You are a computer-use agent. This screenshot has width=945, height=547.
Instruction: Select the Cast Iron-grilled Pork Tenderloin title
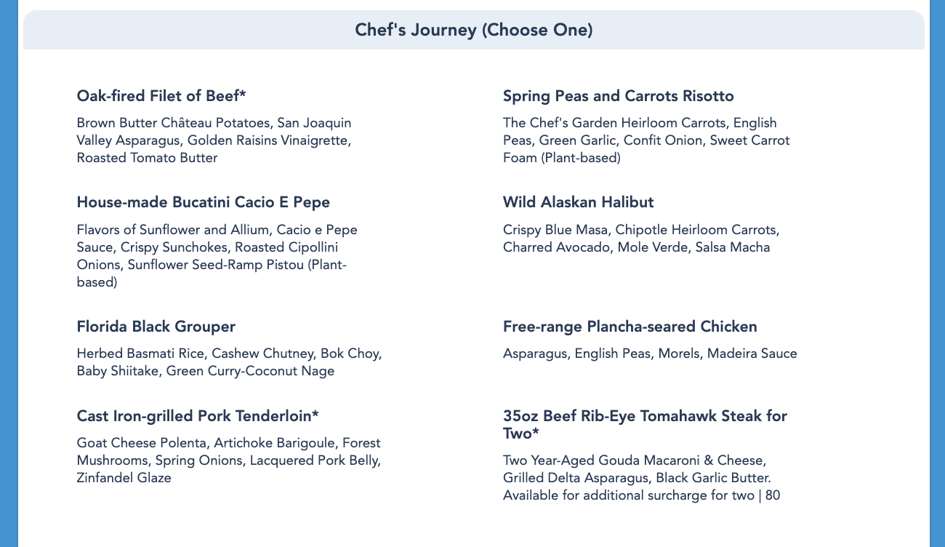[x=198, y=416]
